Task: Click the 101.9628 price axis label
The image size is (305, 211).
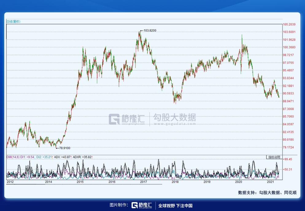Action: pyautogui.click(x=289, y=40)
